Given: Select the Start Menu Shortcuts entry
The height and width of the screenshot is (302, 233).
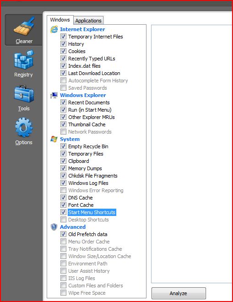Looking at the screenshot, I should click(92, 212).
